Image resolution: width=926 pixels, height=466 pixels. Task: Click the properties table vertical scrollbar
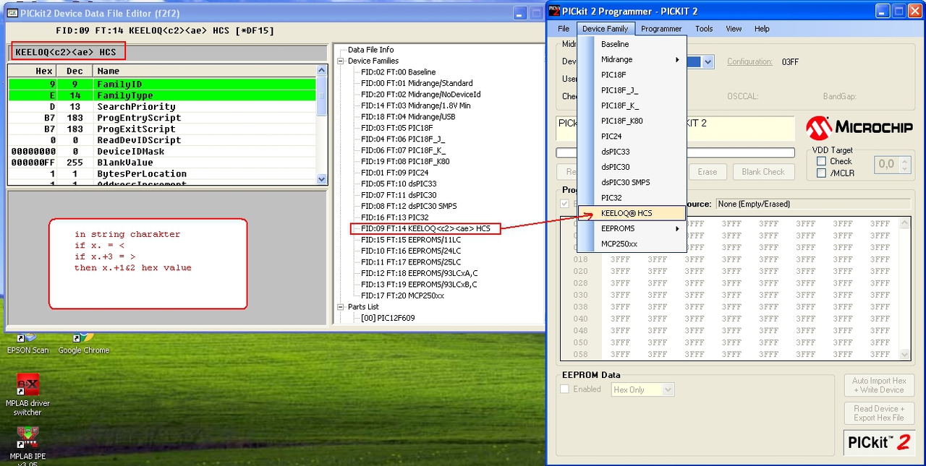[x=322, y=124]
